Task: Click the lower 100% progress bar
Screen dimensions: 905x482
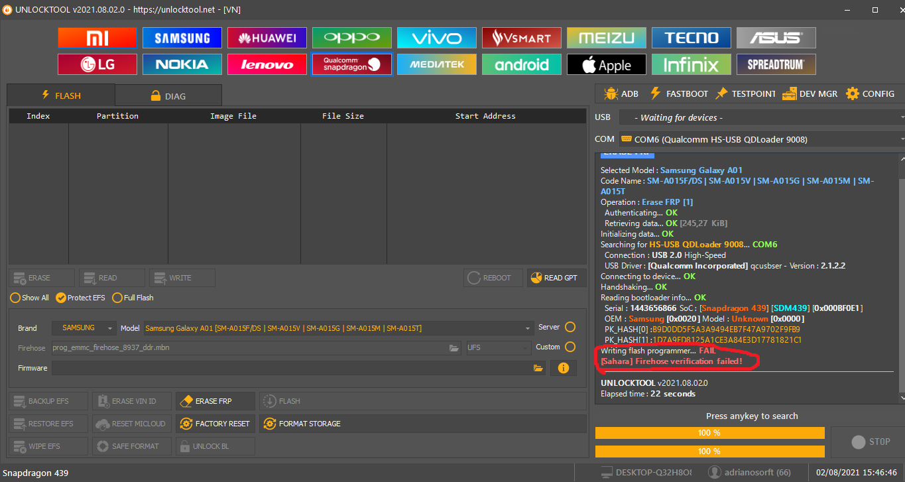Action: (709, 452)
